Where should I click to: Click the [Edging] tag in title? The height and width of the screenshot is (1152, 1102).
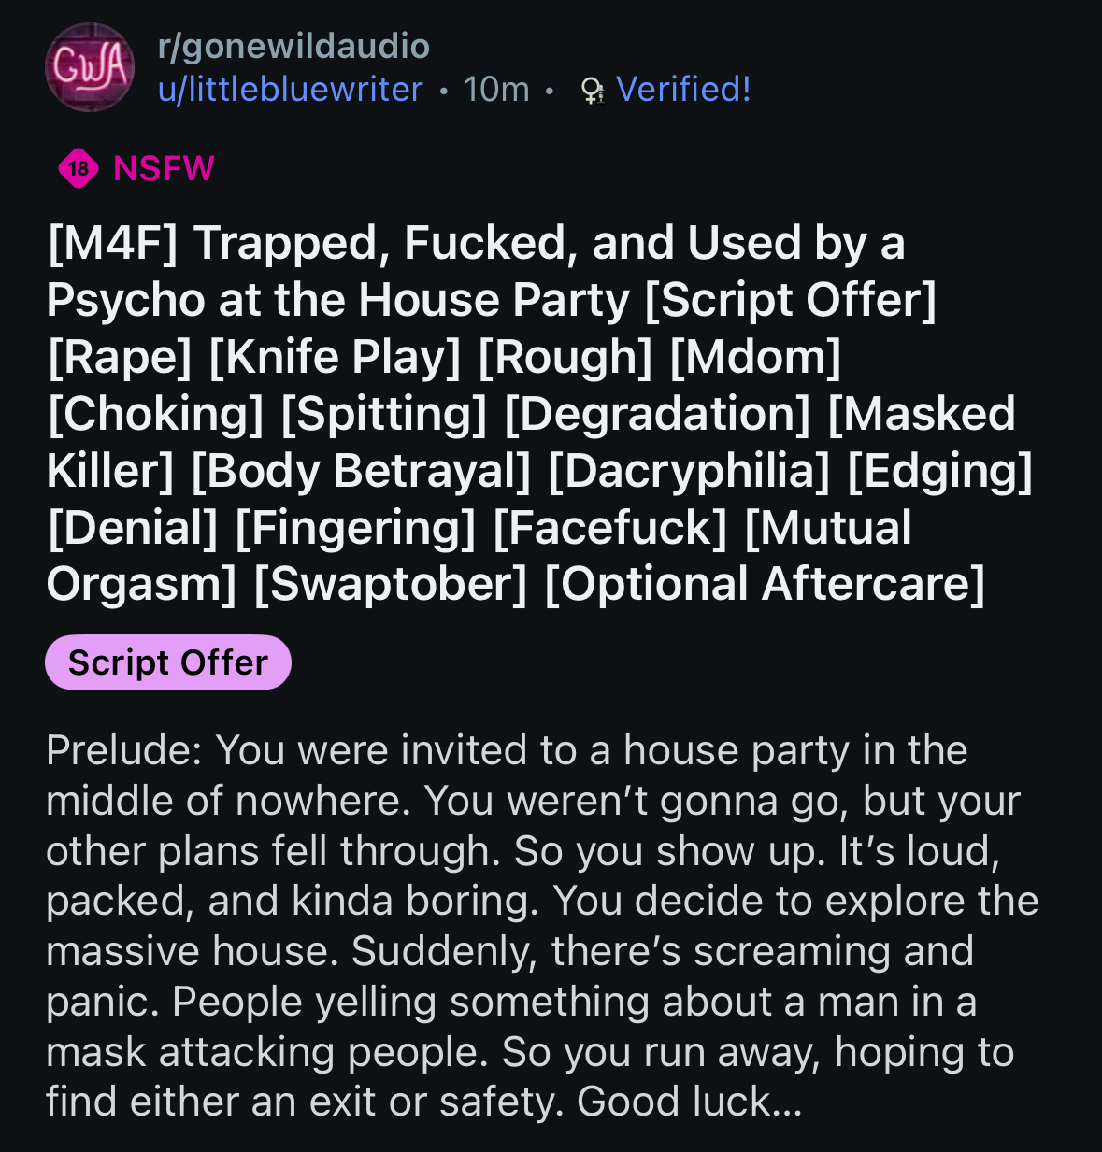click(939, 471)
